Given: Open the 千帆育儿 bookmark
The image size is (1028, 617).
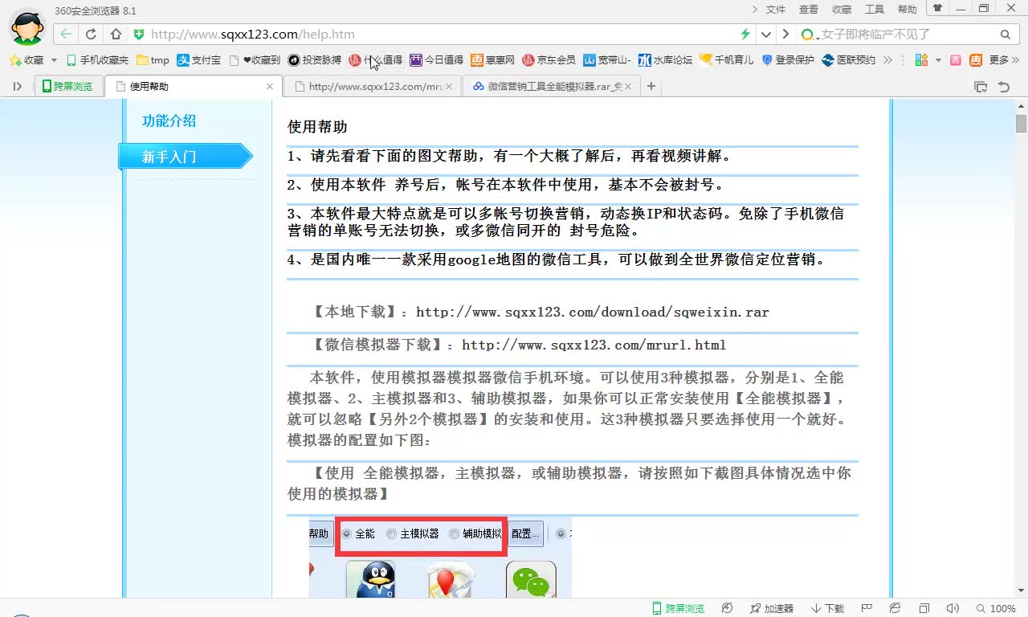Looking at the screenshot, I should 727,60.
